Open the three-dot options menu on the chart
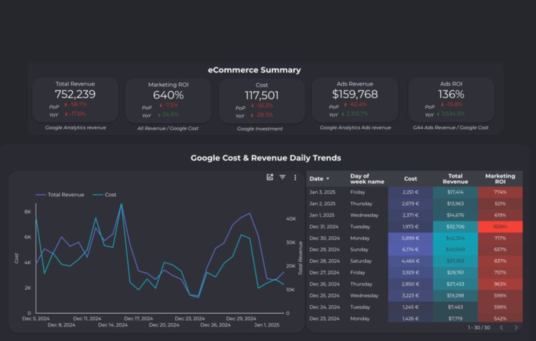The image size is (536, 341). tap(295, 177)
